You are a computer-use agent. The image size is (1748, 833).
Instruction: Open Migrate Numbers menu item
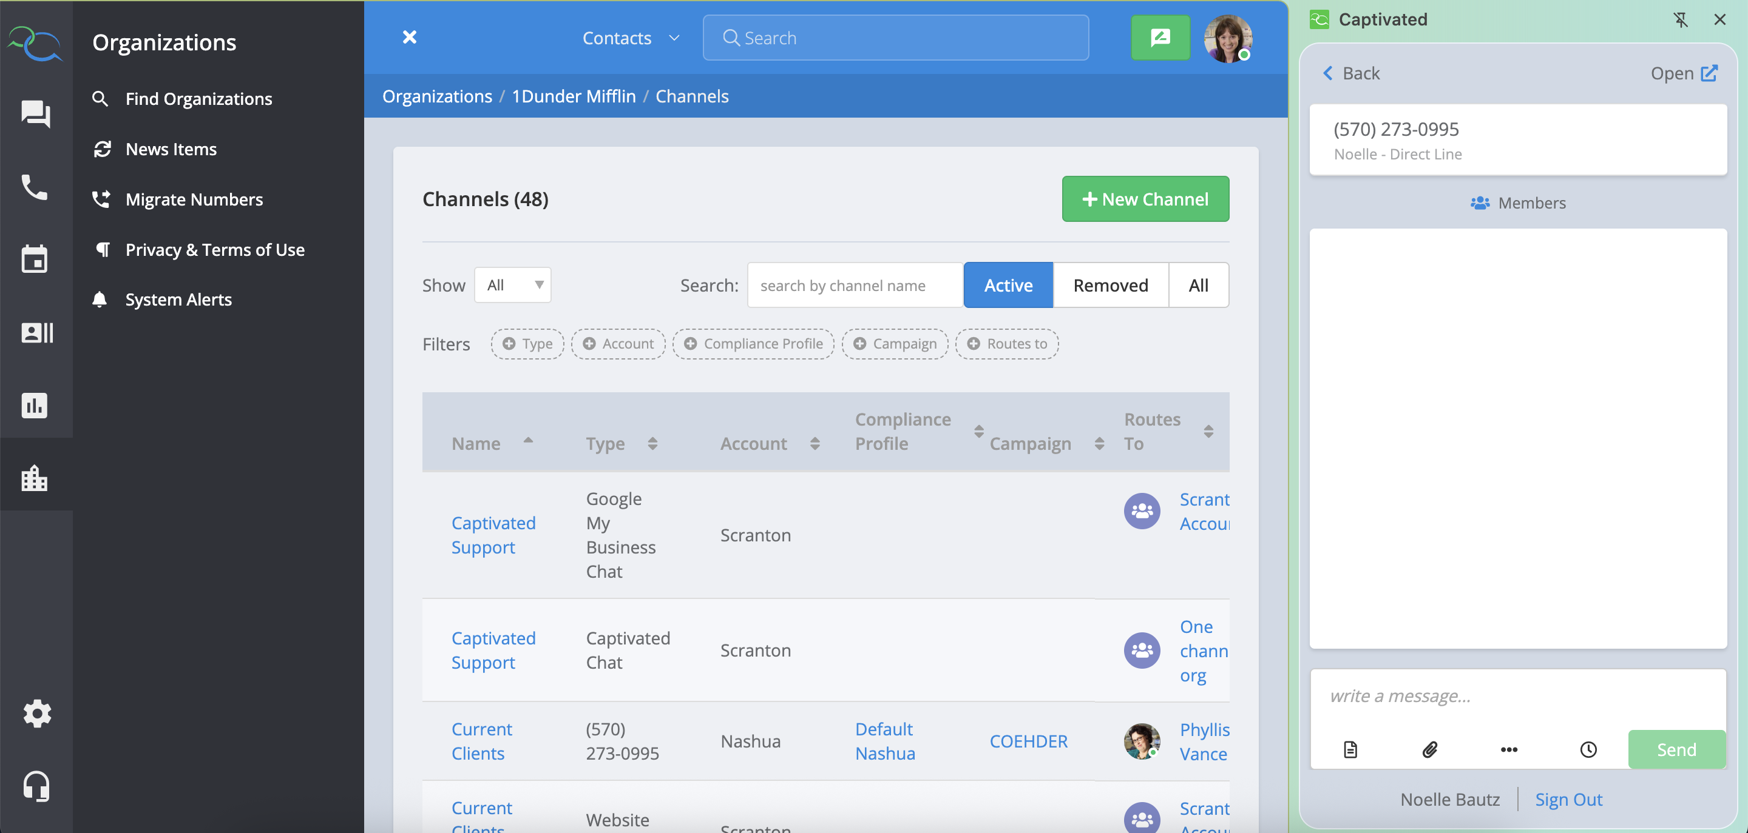tap(194, 199)
